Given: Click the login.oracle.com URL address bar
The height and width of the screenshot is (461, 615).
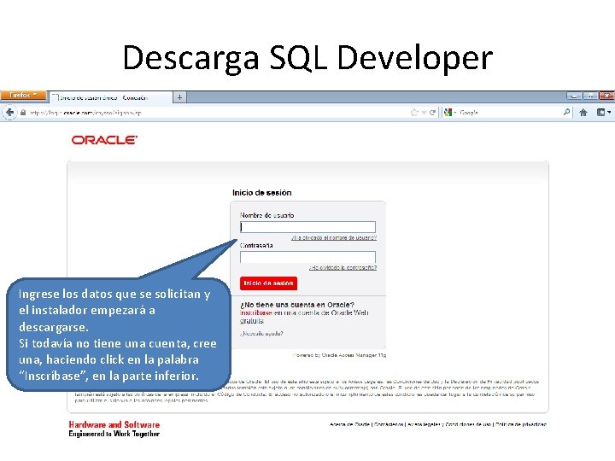Looking at the screenshot, I should click(216, 113).
